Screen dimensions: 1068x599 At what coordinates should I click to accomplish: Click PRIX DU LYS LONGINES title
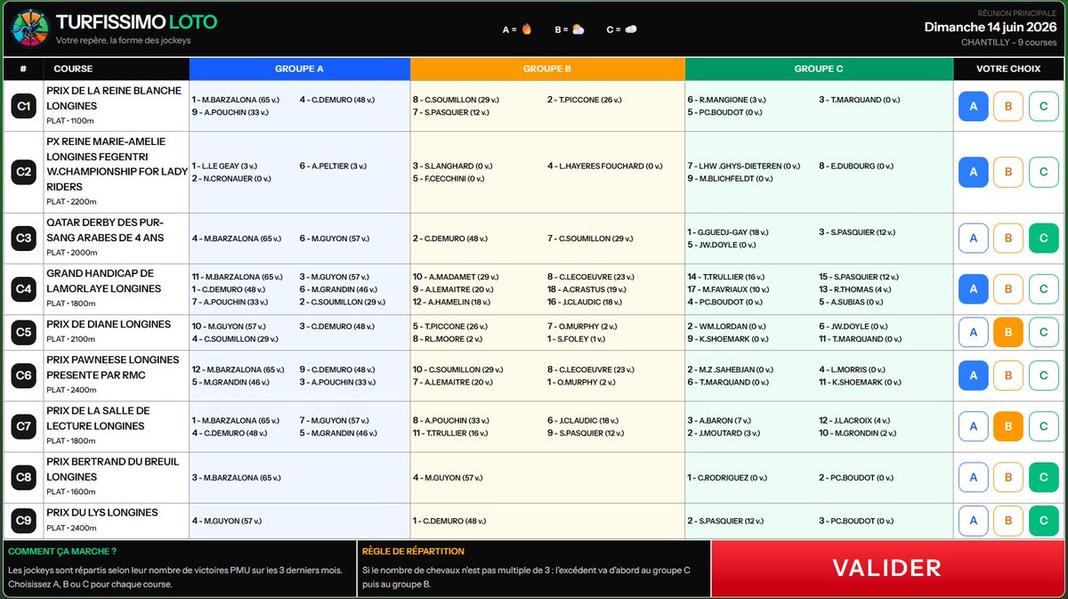tap(102, 513)
